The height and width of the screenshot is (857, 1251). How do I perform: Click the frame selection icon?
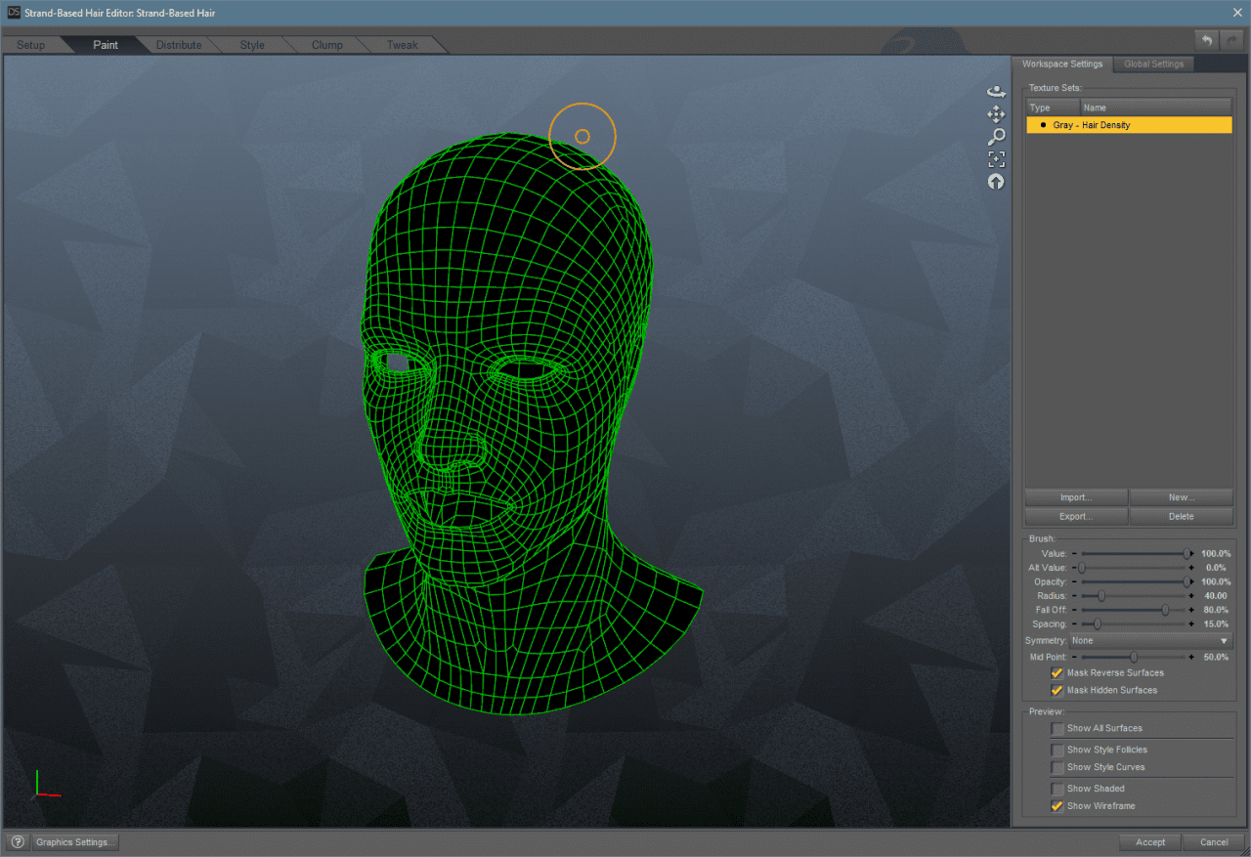[996, 159]
